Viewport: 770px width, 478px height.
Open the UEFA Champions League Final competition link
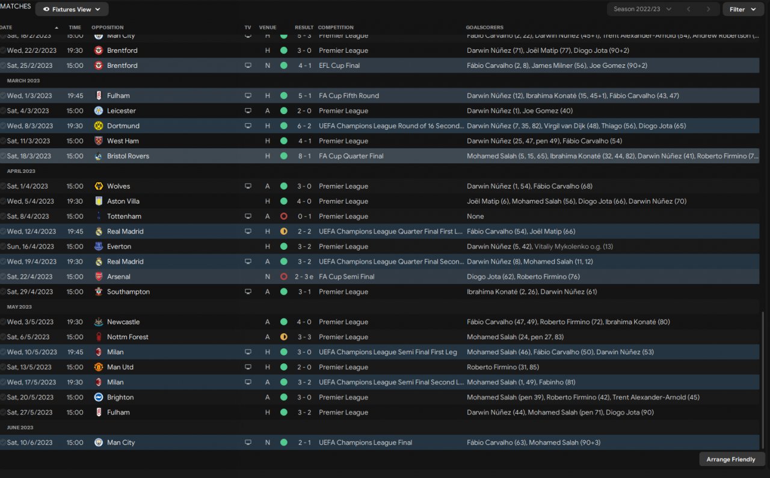point(366,443)
